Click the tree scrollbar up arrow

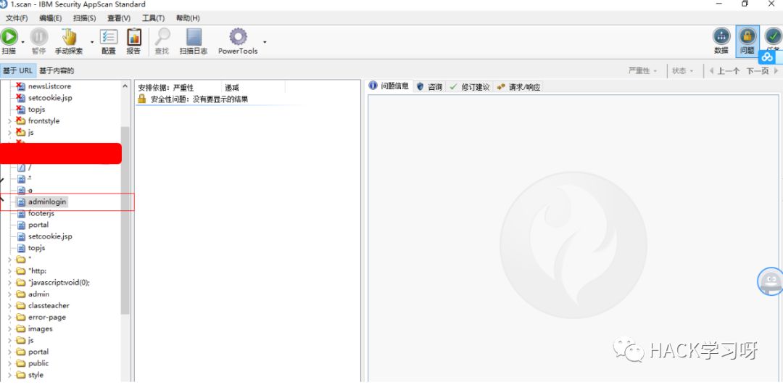click(x=125, y=86)
